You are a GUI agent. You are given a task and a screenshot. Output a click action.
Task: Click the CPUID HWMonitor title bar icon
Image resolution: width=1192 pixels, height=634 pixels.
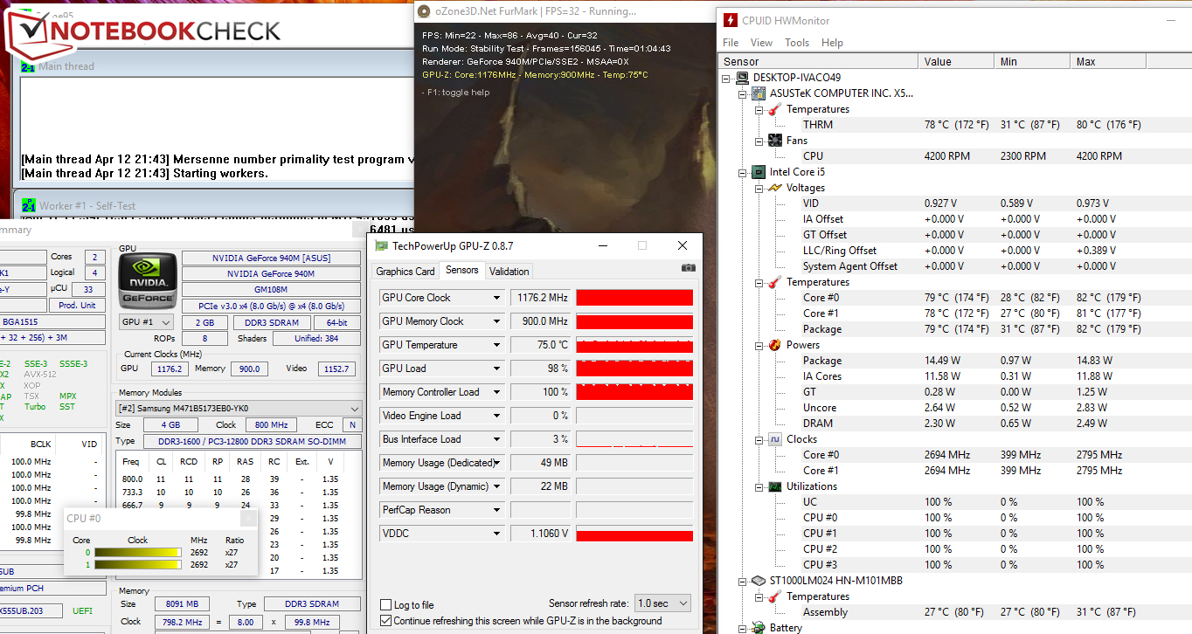pos(730,20)
